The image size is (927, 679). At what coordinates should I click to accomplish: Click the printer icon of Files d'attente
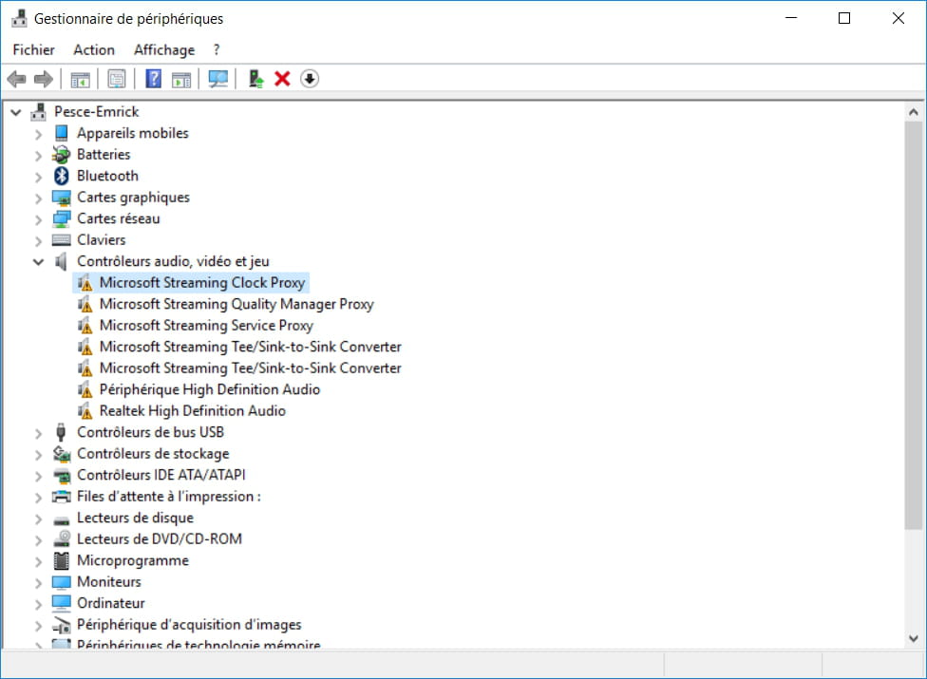coord(62,497)
